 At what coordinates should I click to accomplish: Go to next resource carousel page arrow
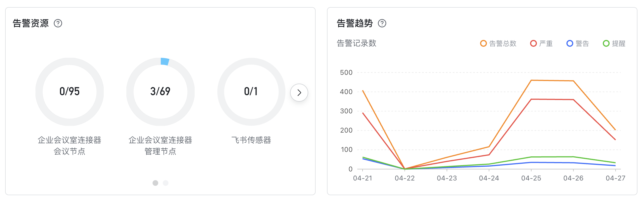point(299,93)
